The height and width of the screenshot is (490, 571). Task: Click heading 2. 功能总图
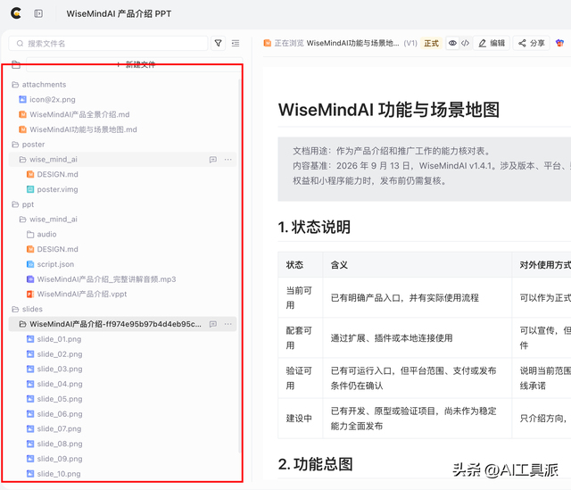pyautogui.click(x=315, y=464)
